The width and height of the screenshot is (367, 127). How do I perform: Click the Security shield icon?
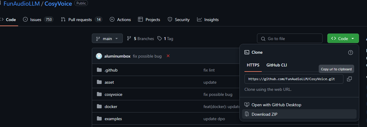pos(170,20)
